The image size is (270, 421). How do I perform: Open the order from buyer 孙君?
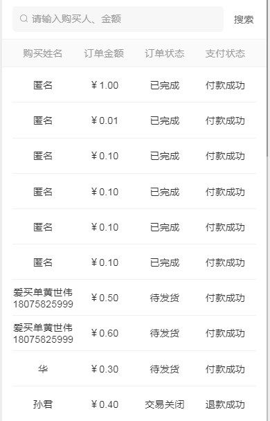[134, 404]
